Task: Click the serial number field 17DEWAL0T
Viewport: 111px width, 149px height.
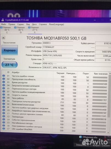Action: (x=58, y=47)
